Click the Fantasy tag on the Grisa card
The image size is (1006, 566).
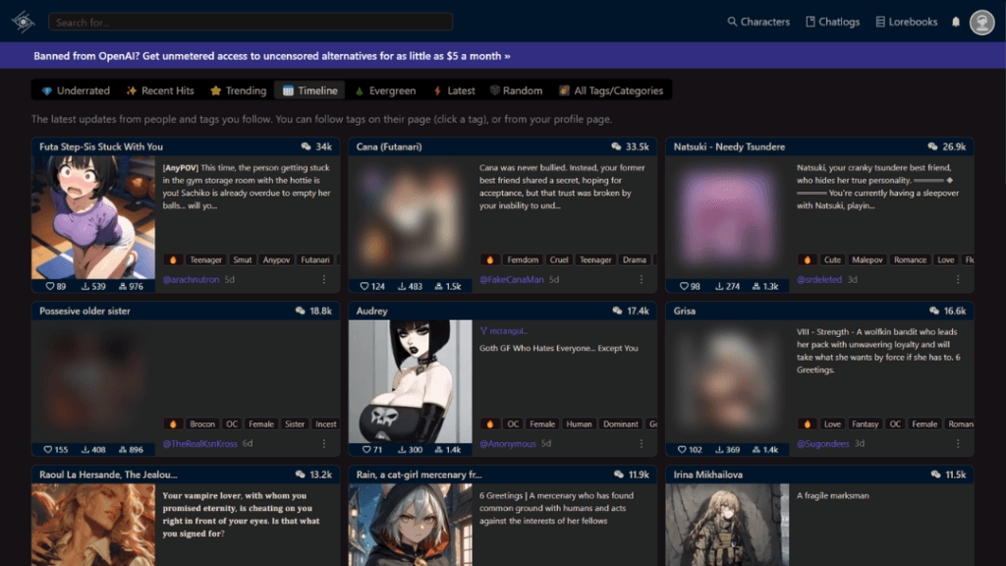point(865,424)
